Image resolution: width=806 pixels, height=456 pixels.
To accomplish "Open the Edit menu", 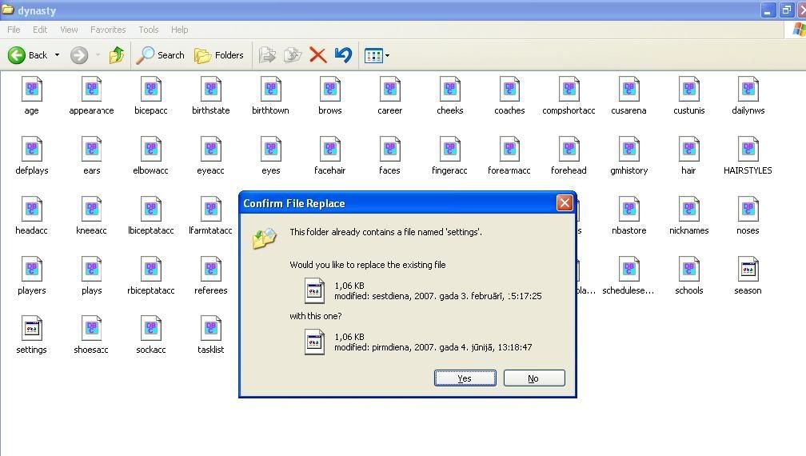I will point(40,30).
